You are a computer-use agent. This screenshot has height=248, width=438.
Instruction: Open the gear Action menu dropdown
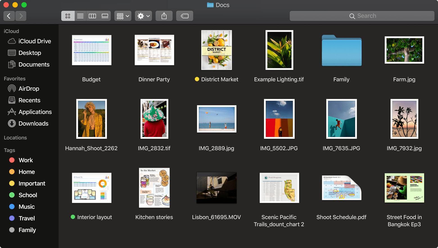click(143, 16)
